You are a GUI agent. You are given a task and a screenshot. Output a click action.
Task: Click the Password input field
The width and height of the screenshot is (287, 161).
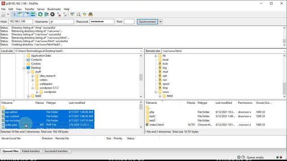[102, 21]
